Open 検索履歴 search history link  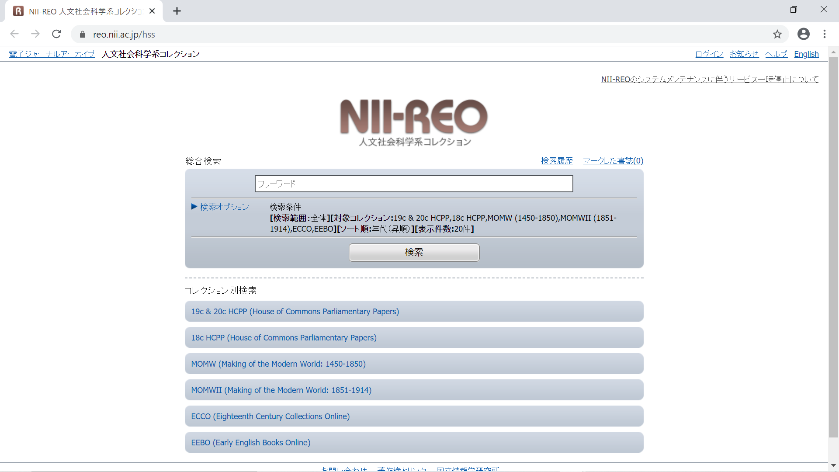pos(557,161)
